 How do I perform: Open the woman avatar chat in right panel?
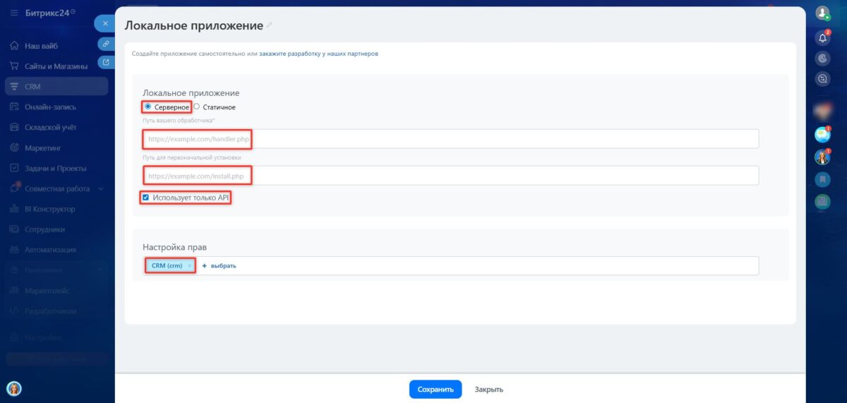click(x=822, y=157)
